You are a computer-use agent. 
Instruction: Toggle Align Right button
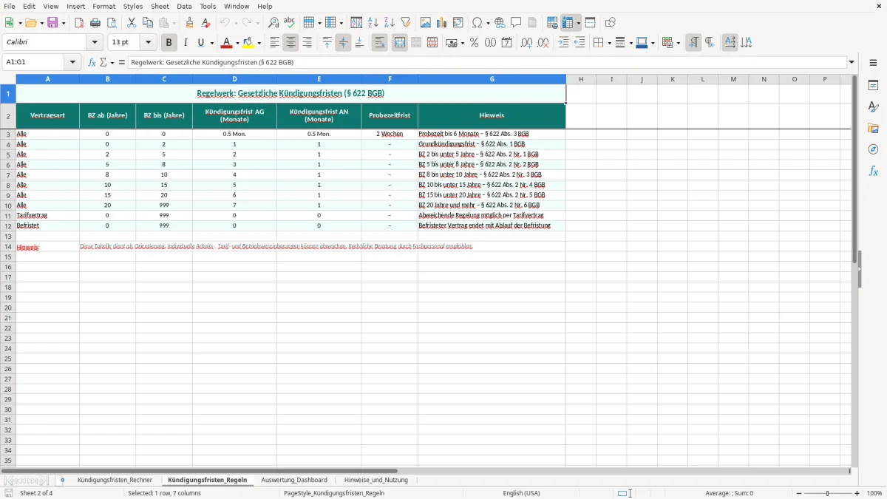[307, 43]
